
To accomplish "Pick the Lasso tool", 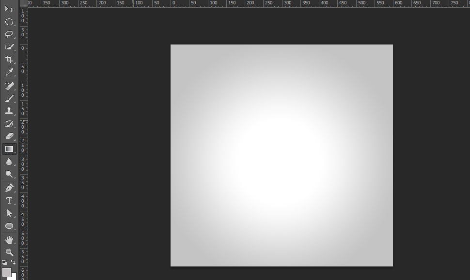I will click(9, 34).
